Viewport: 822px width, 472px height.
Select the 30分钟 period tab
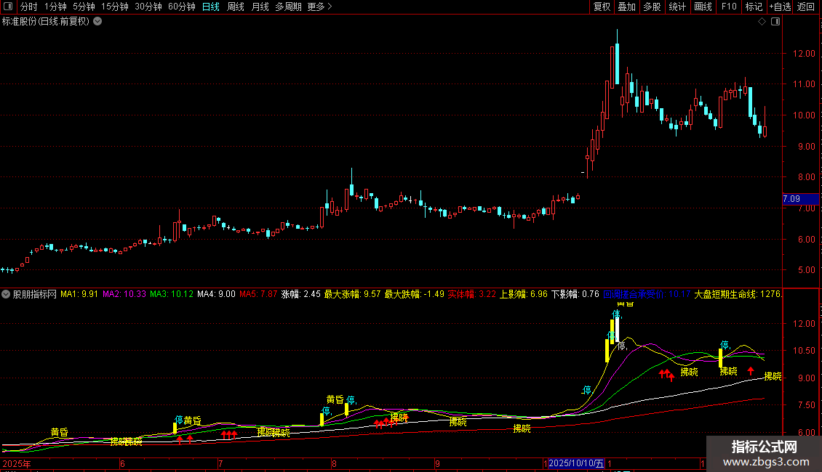148,7
